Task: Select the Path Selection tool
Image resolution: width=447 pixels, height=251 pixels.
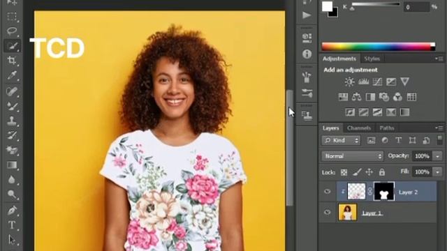Action: pos(12,240)
